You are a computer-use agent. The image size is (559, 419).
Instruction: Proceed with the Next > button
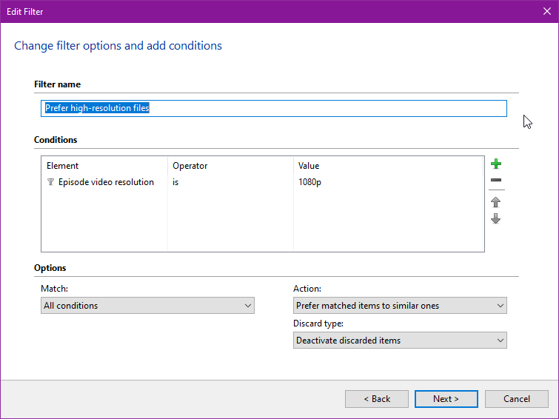tap(446, 399)
